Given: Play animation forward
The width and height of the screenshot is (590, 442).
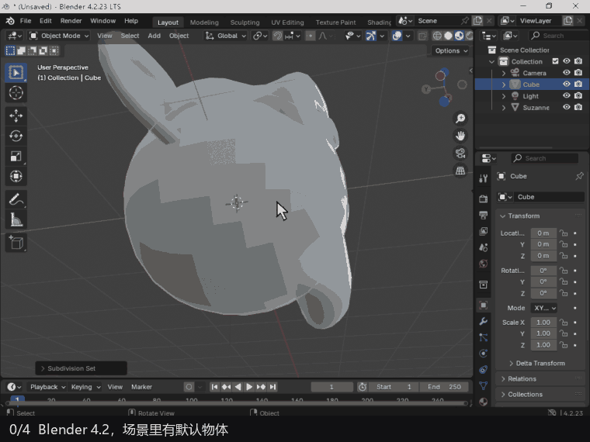Looking at the screenshot, I should point(249,387).
